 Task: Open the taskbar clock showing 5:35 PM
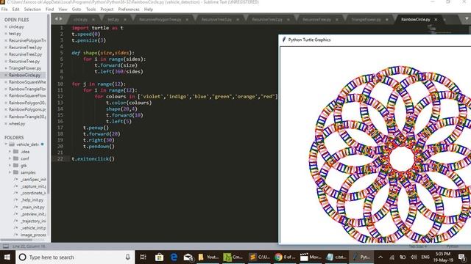click(x=443, y=257)
